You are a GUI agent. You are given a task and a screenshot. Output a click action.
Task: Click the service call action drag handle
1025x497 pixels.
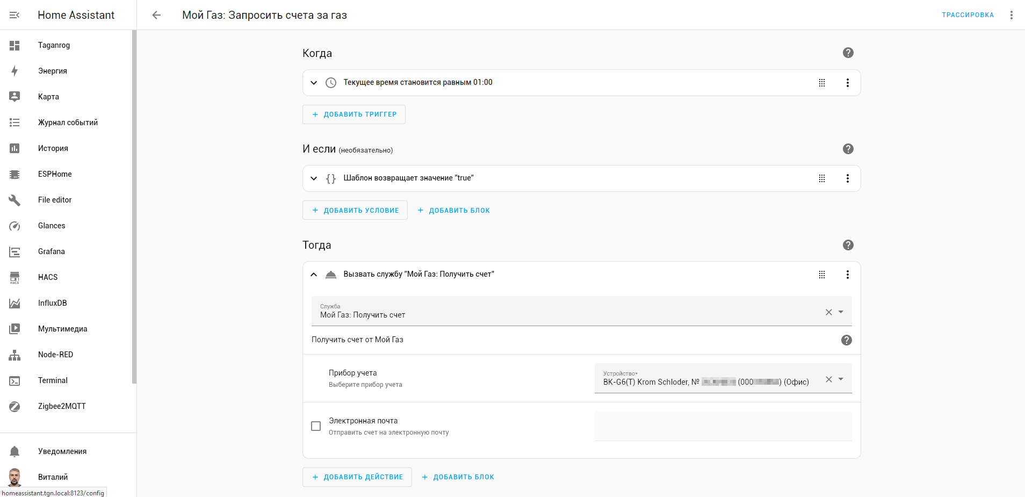click(822, 275)
